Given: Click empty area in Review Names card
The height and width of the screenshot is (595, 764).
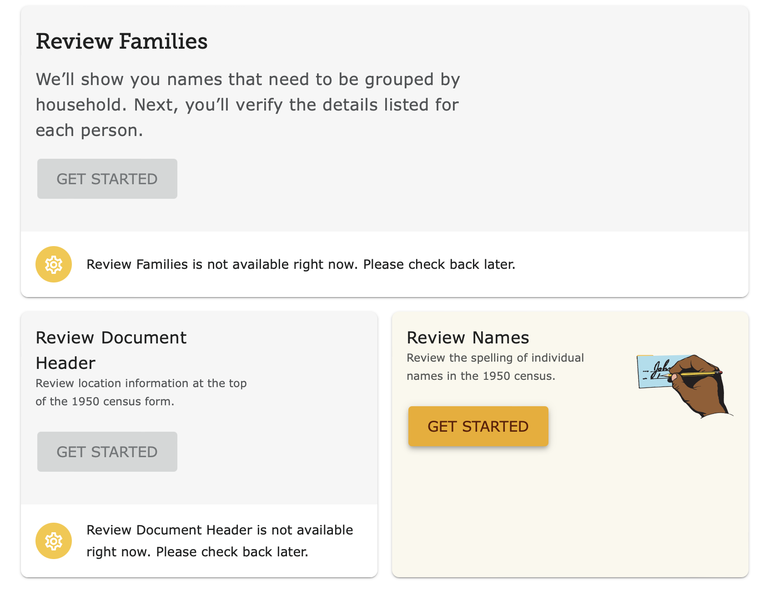Looking at the screenshot, I should point(568,509).
